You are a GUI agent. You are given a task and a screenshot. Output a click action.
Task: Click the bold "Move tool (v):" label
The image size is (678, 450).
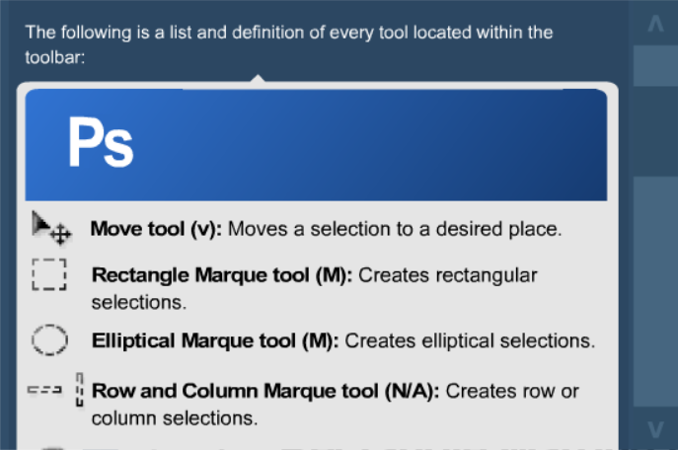coord(157,229)
